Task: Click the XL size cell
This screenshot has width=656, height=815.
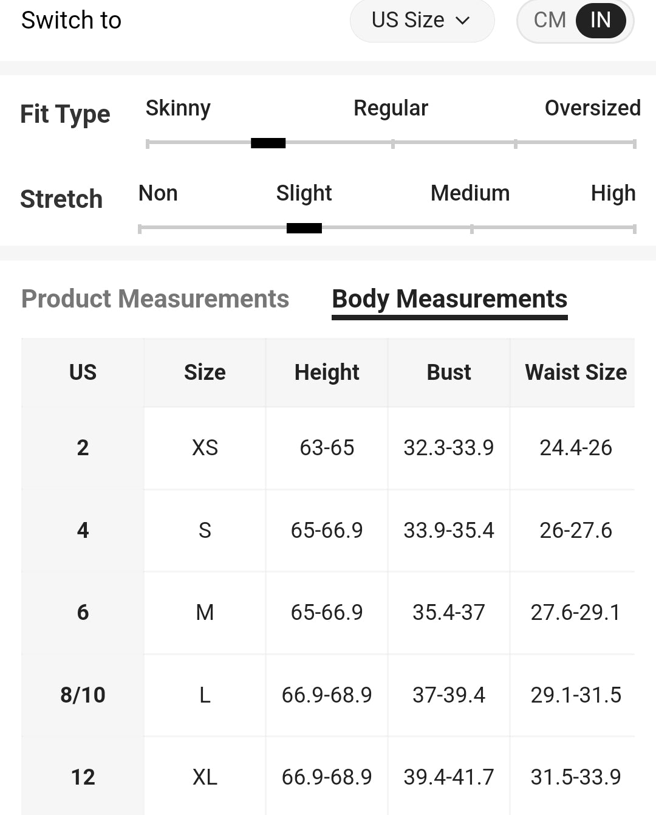Action: [x=205, y=777]
